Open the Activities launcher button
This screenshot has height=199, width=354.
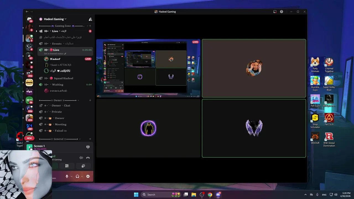(67, 166)
